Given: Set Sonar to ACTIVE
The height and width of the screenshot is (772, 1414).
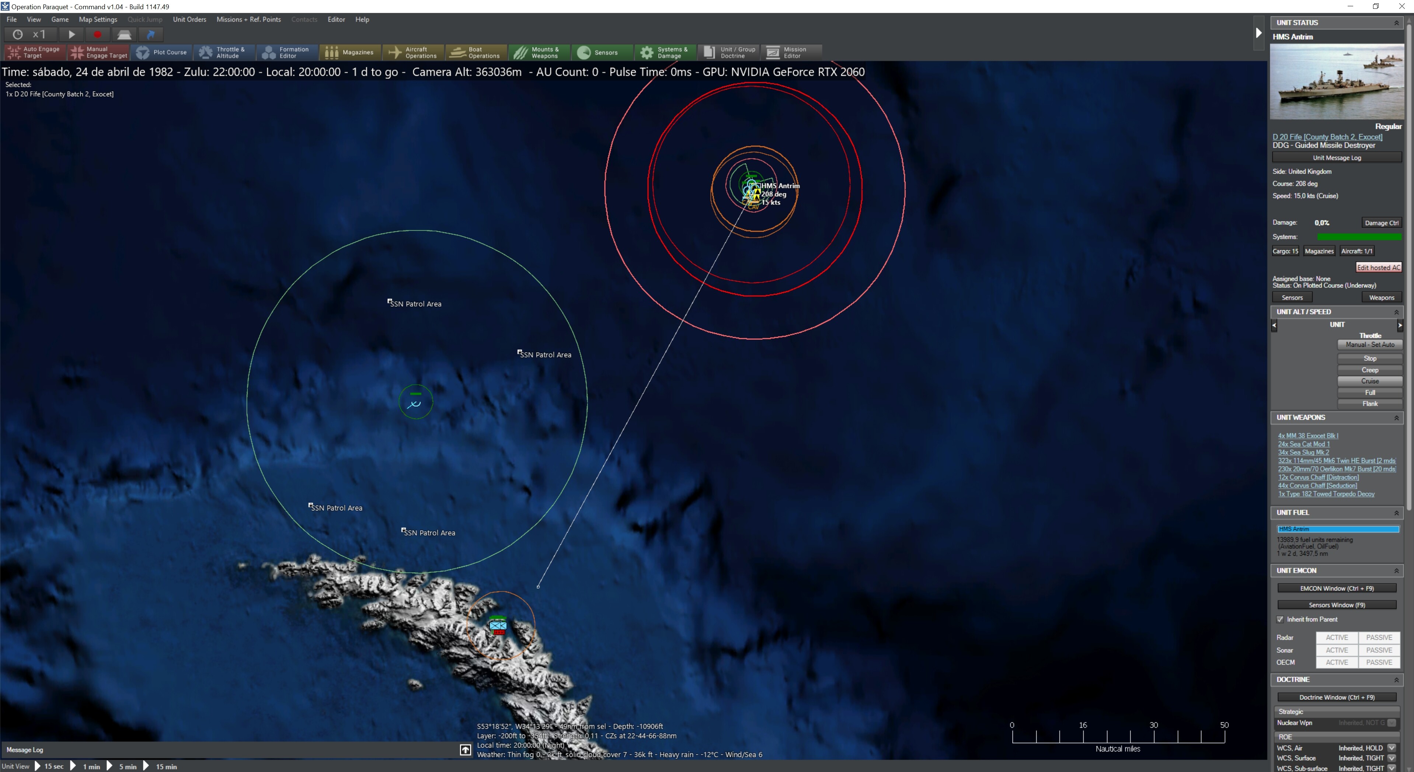Looking at the screenshot, I should tap(1337, 650).
